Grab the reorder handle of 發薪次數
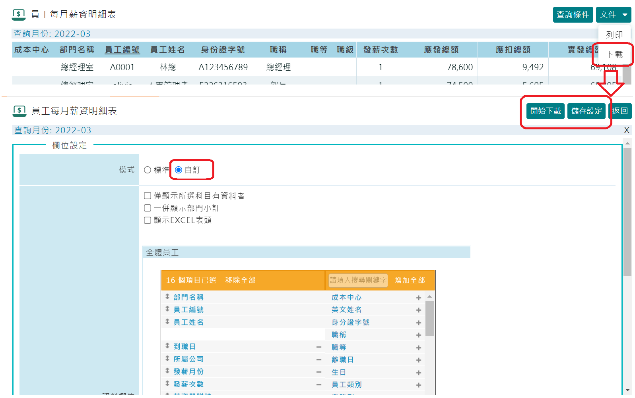The height and width of the screenshot is (398, 635). tap(167, 383)
